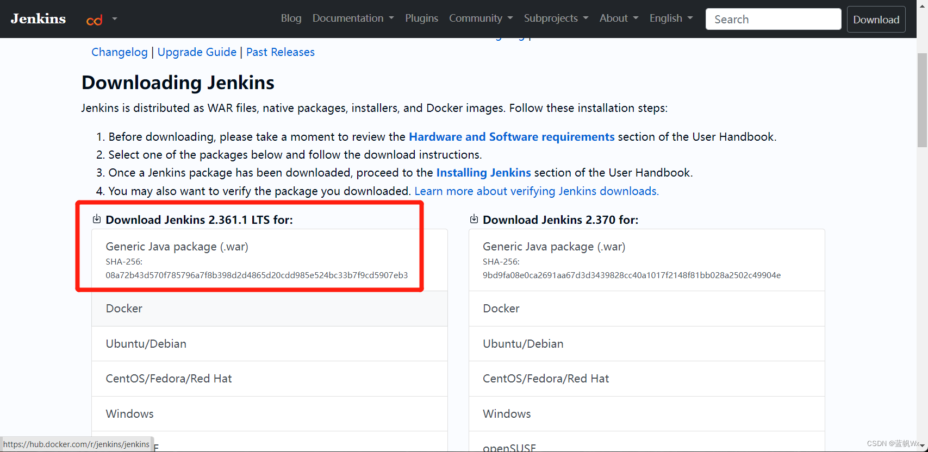The width and height of the screenshot is (928, 452).
Task: Expand the CD Foundation dropdown caret
Action: pyautogui.click(x=115, y=18)
